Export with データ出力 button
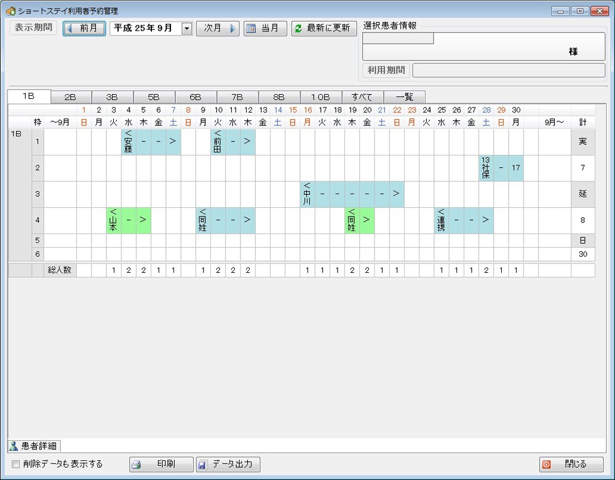 click(228, 464)
